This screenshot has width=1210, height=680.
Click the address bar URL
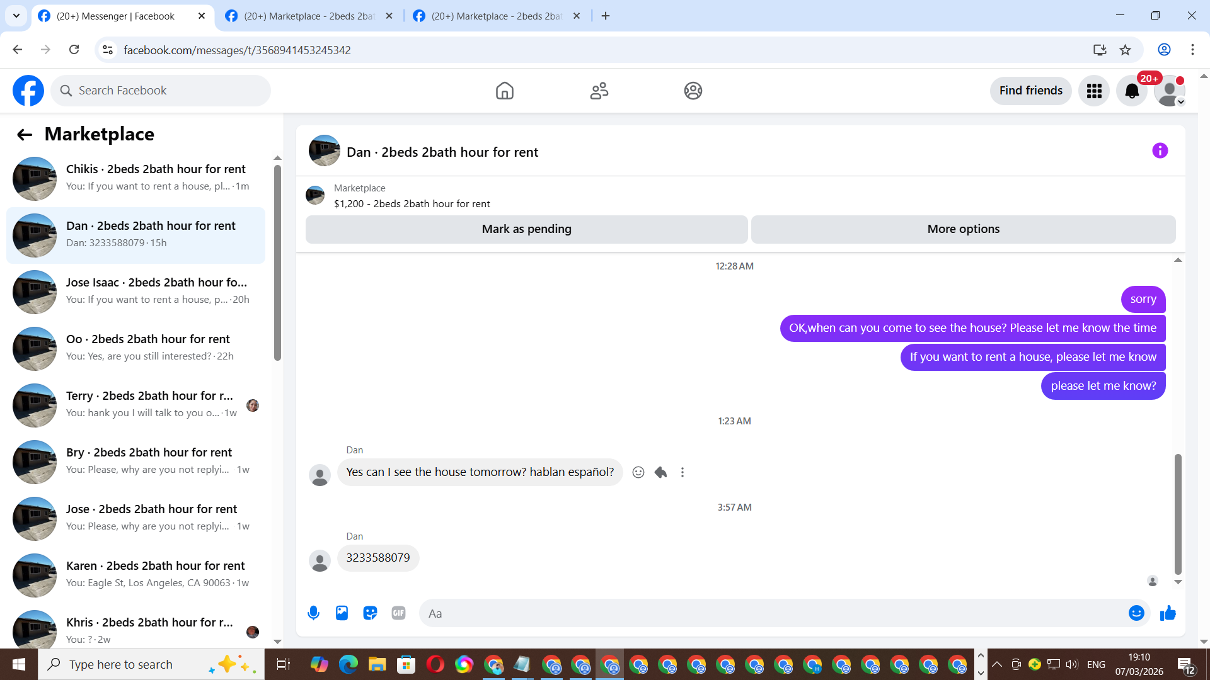pyautogui.click(x=237, y=50)
